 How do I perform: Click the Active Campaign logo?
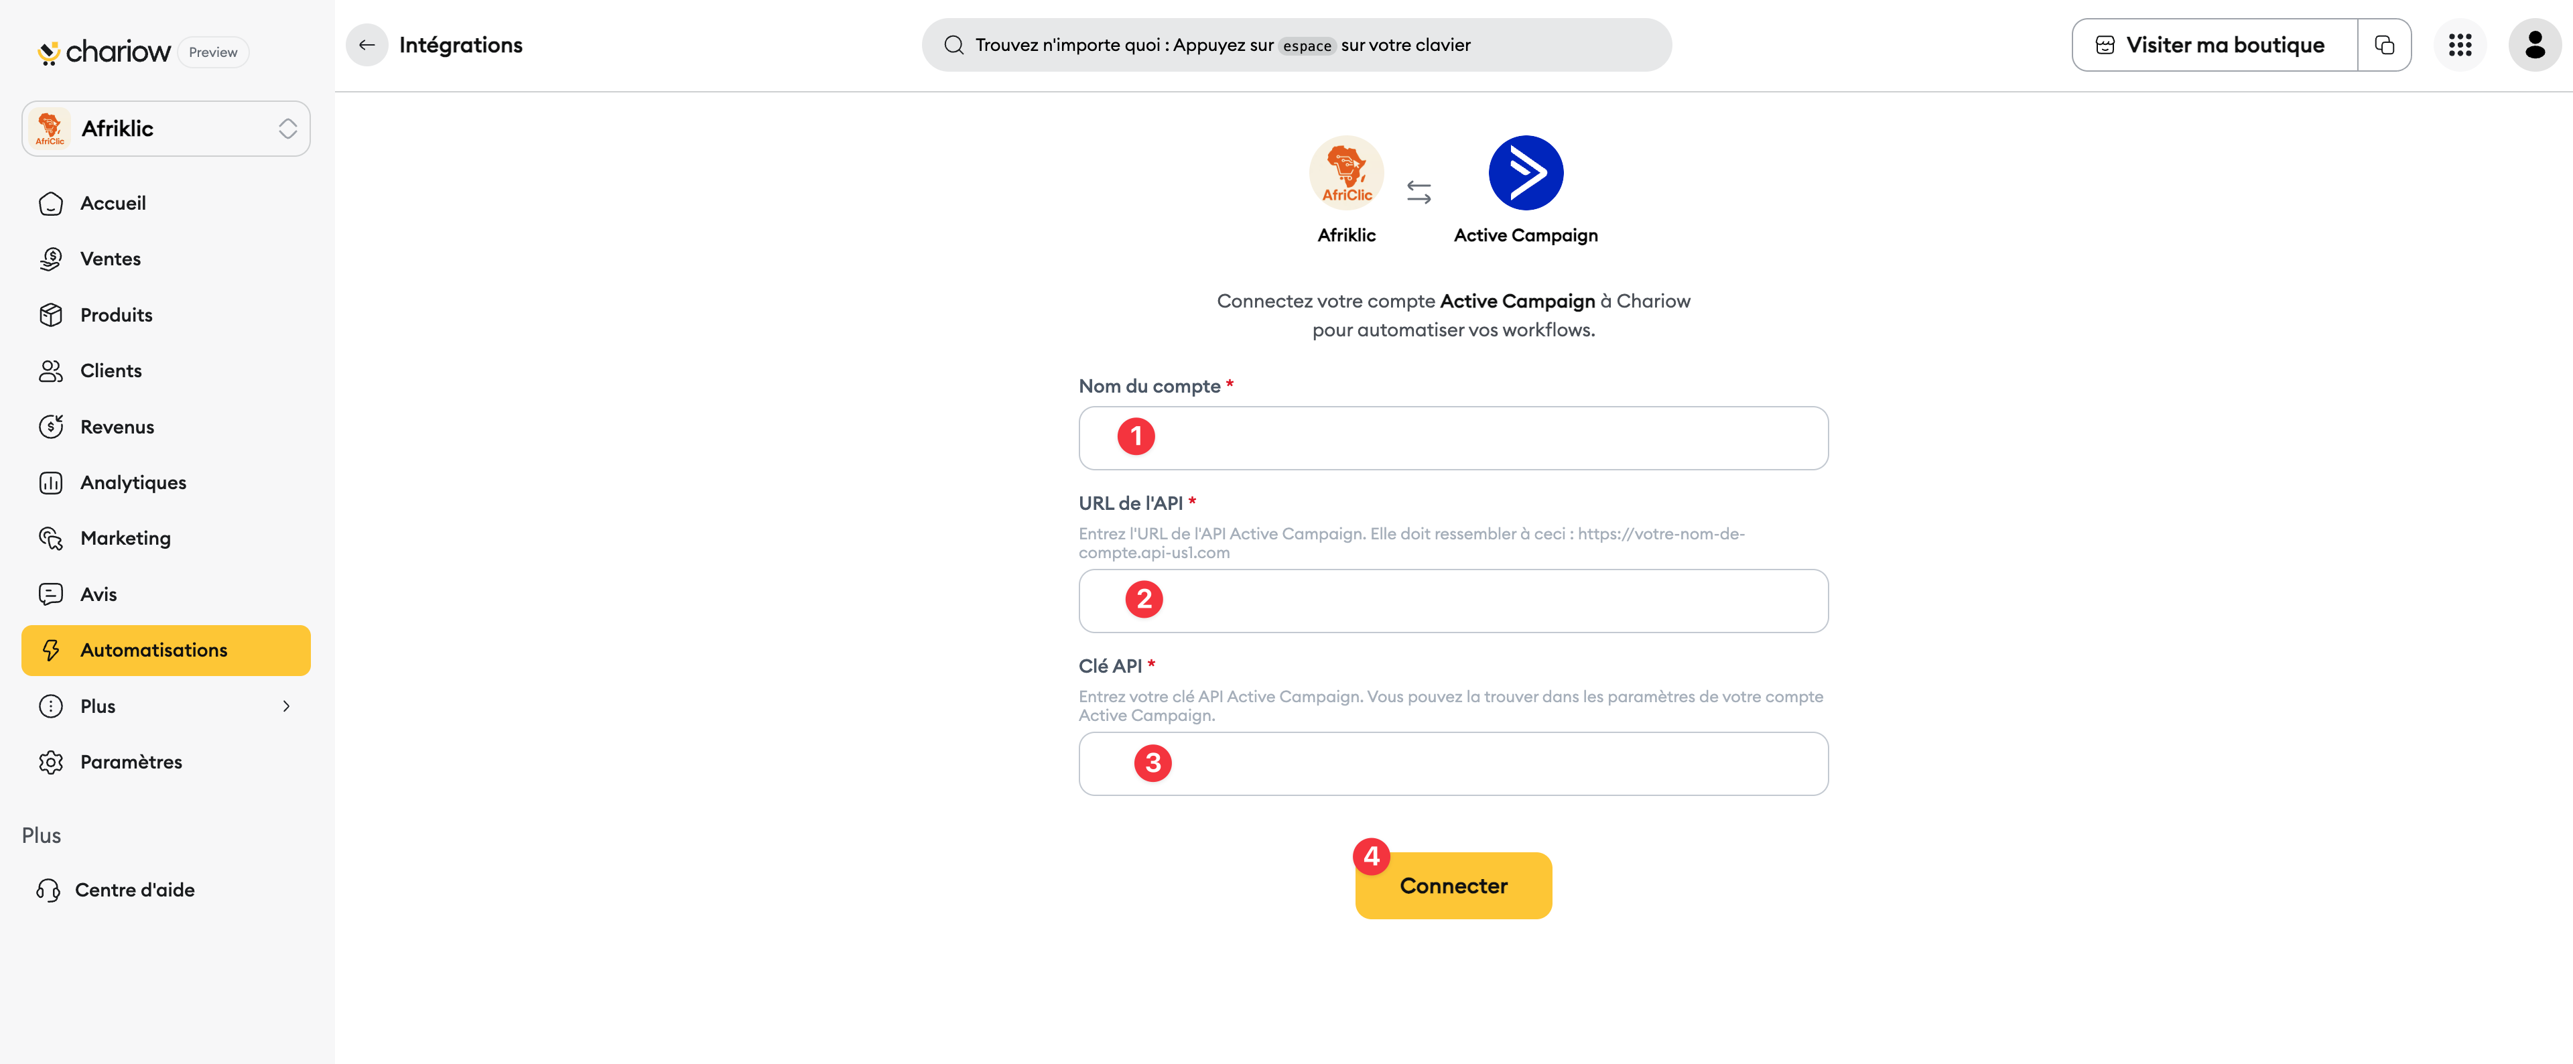click(1525, 173)
